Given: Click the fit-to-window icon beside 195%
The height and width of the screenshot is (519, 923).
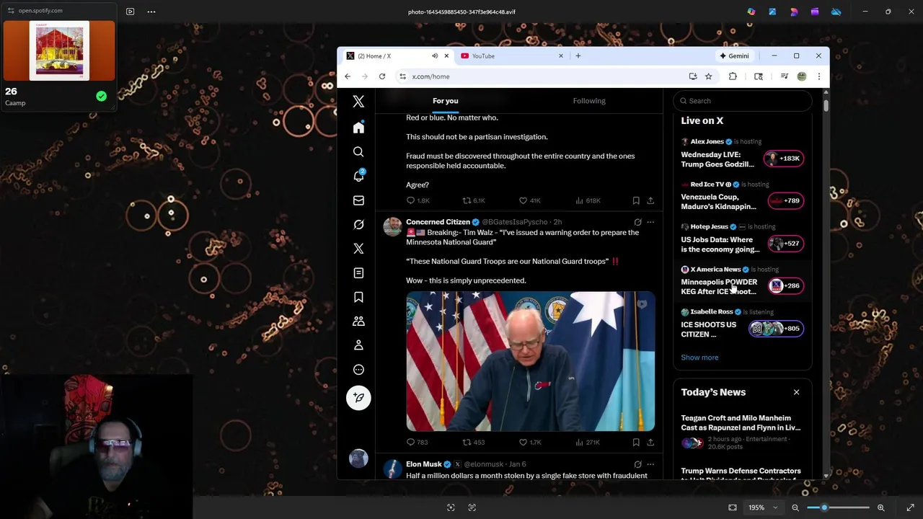Looking at the screenshot, I should click(733, 507).
